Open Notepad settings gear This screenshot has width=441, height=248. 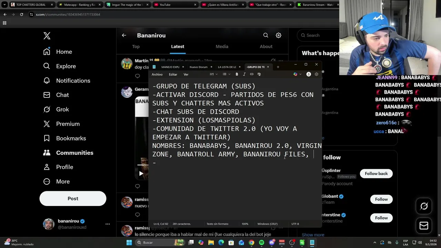point(316,74)
